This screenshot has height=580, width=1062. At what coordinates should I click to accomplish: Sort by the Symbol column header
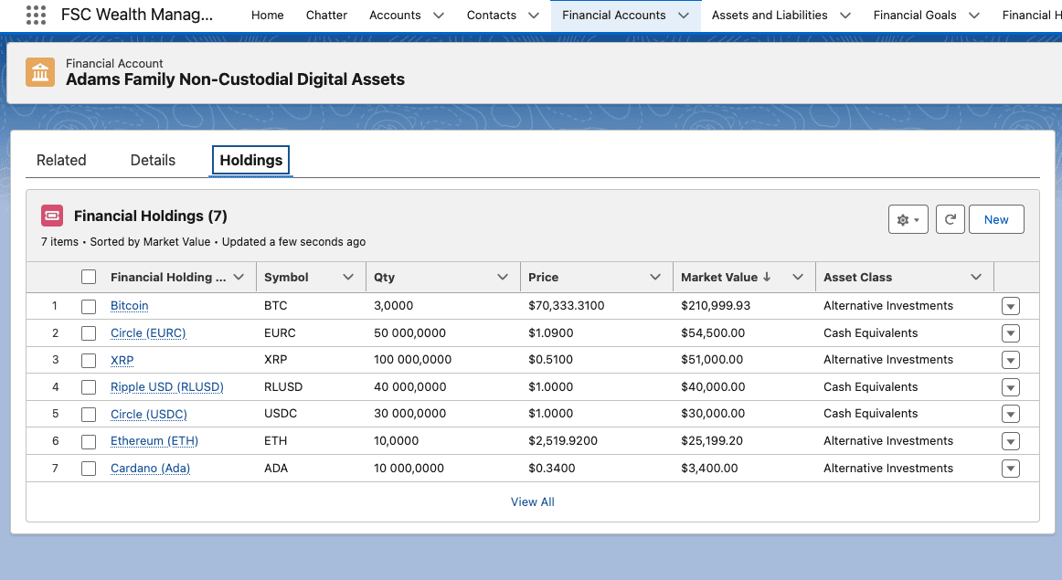pyautogui.click(x=286, y=277)
